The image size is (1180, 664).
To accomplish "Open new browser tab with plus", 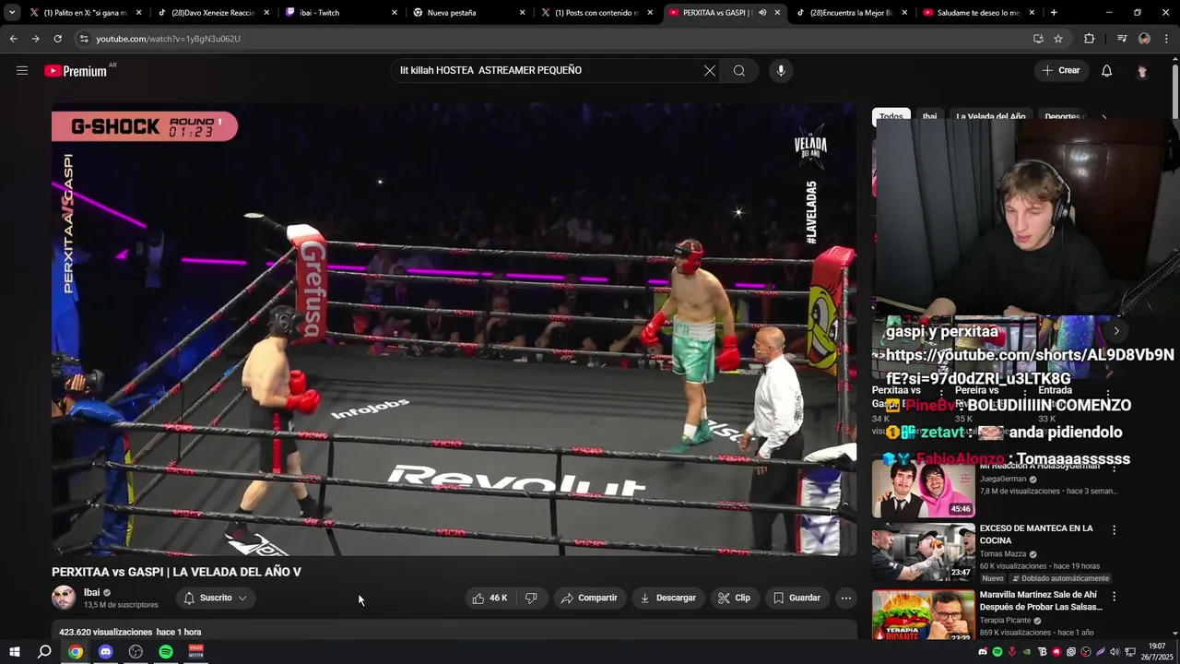I will tap(1054, 13).
